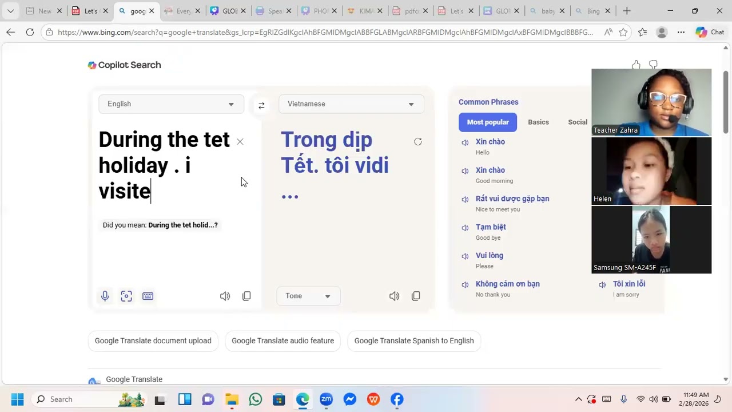The width and height of the screenshot is (732, 412).
Task: Swap English and Vietnamese languages
Action: (x=261, y=105)
